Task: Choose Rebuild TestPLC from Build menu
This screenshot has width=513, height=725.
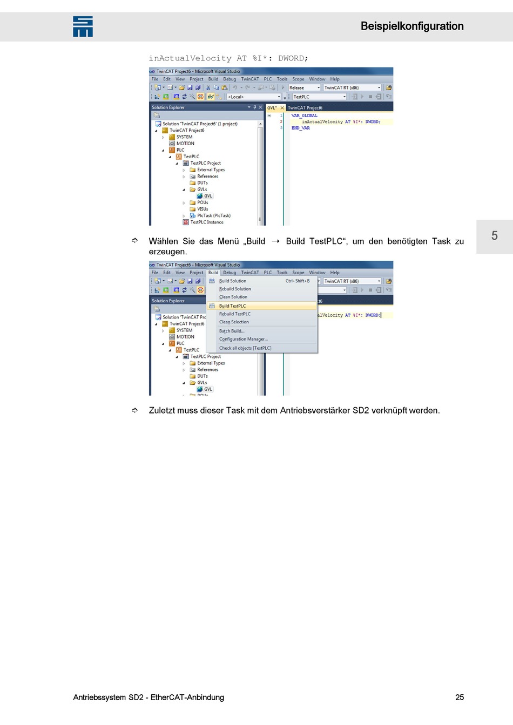Action: (262, 314)
